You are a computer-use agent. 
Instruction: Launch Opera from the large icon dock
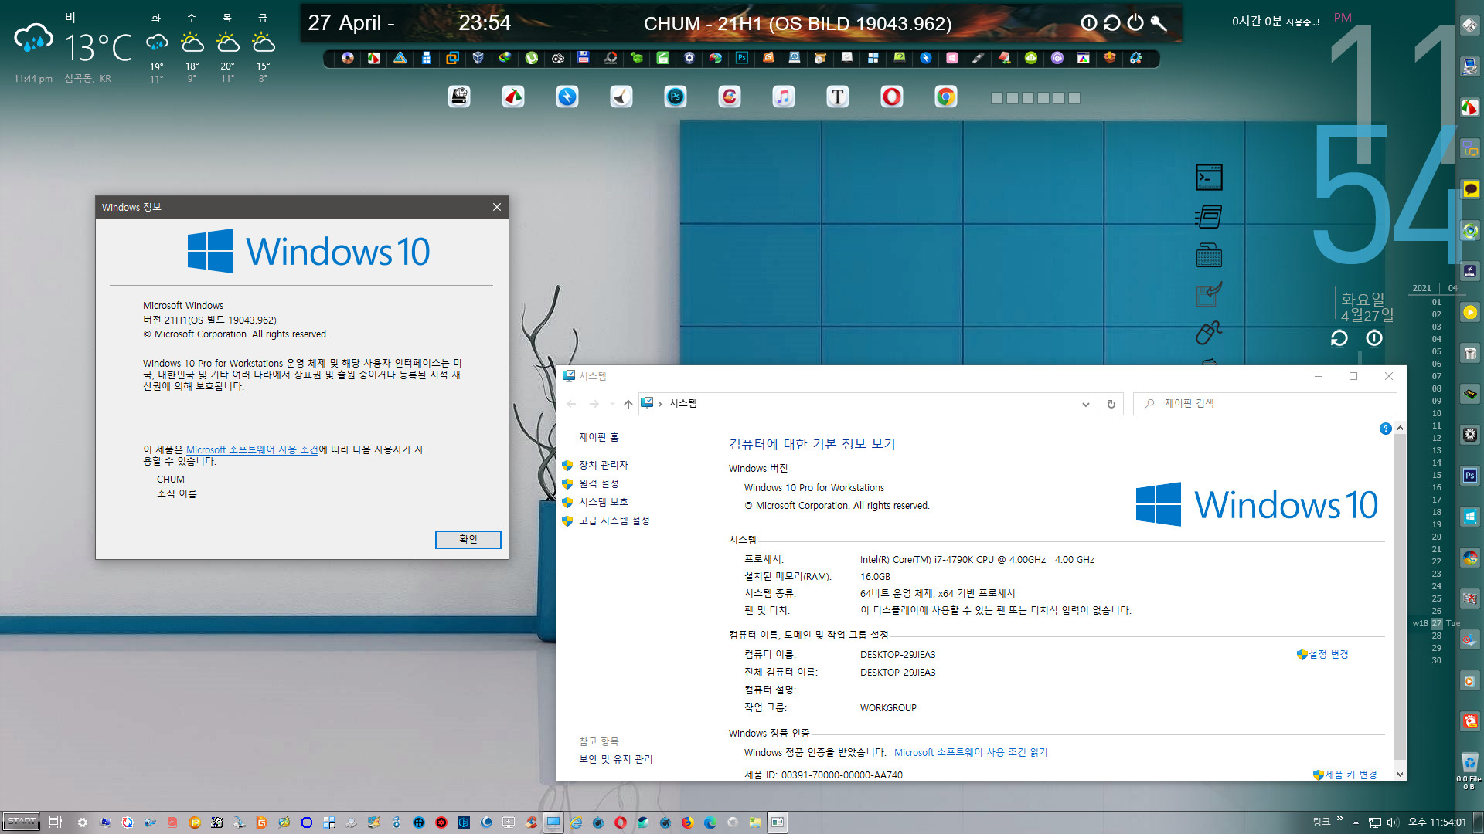click(x=892, y=97)
